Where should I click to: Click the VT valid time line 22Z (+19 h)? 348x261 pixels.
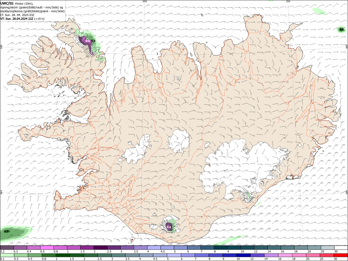[x=22, y=19]
